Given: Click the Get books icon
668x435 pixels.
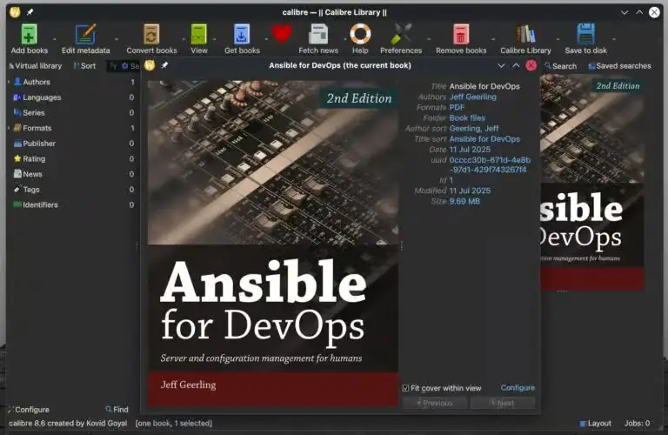Looking at the screenshot, I should 241,34.
